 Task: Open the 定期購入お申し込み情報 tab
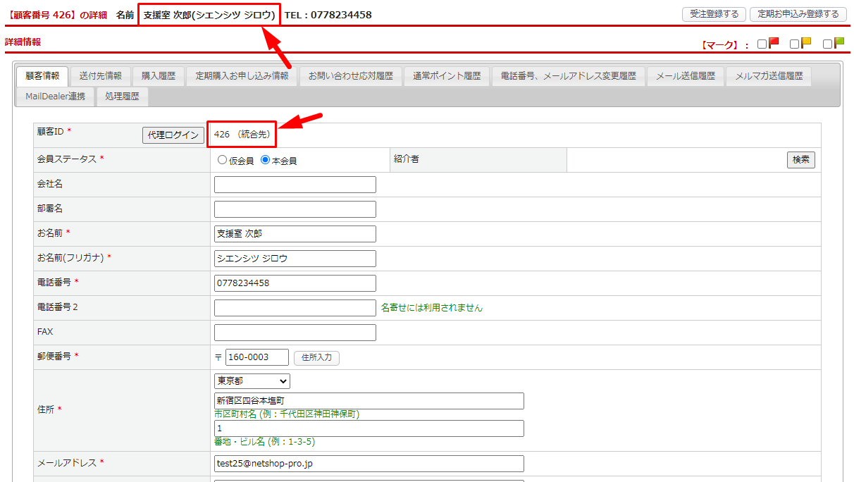coord(242,76)
